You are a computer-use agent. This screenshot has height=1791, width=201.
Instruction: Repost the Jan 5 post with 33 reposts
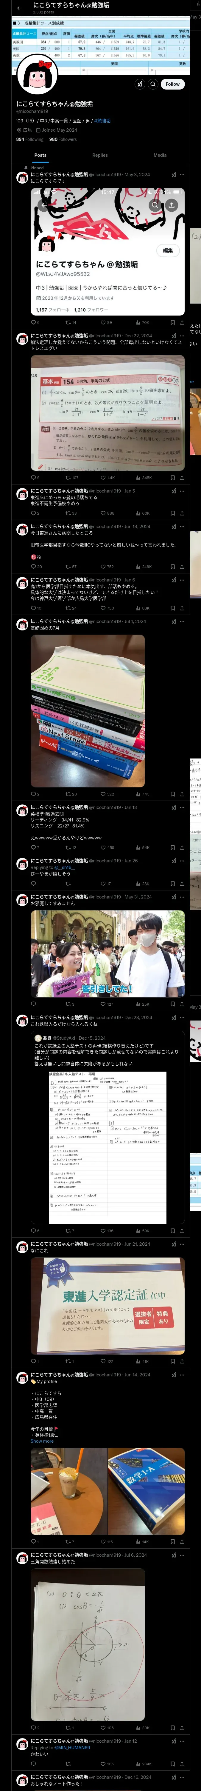click(71, 513)
